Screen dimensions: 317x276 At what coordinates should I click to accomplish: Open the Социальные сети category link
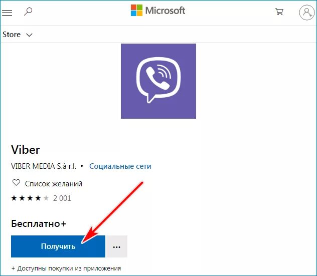[x=120, y=166]
